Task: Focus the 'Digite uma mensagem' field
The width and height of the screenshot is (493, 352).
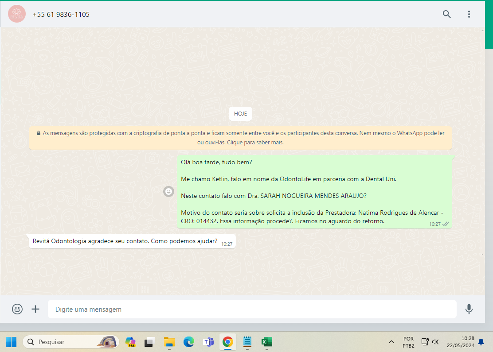Action: (x=252, y=309)
